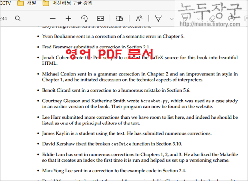Click the word HTML. under Jonah Cohen
This screenshot has height=181, width=248.
tap(50, 63)
